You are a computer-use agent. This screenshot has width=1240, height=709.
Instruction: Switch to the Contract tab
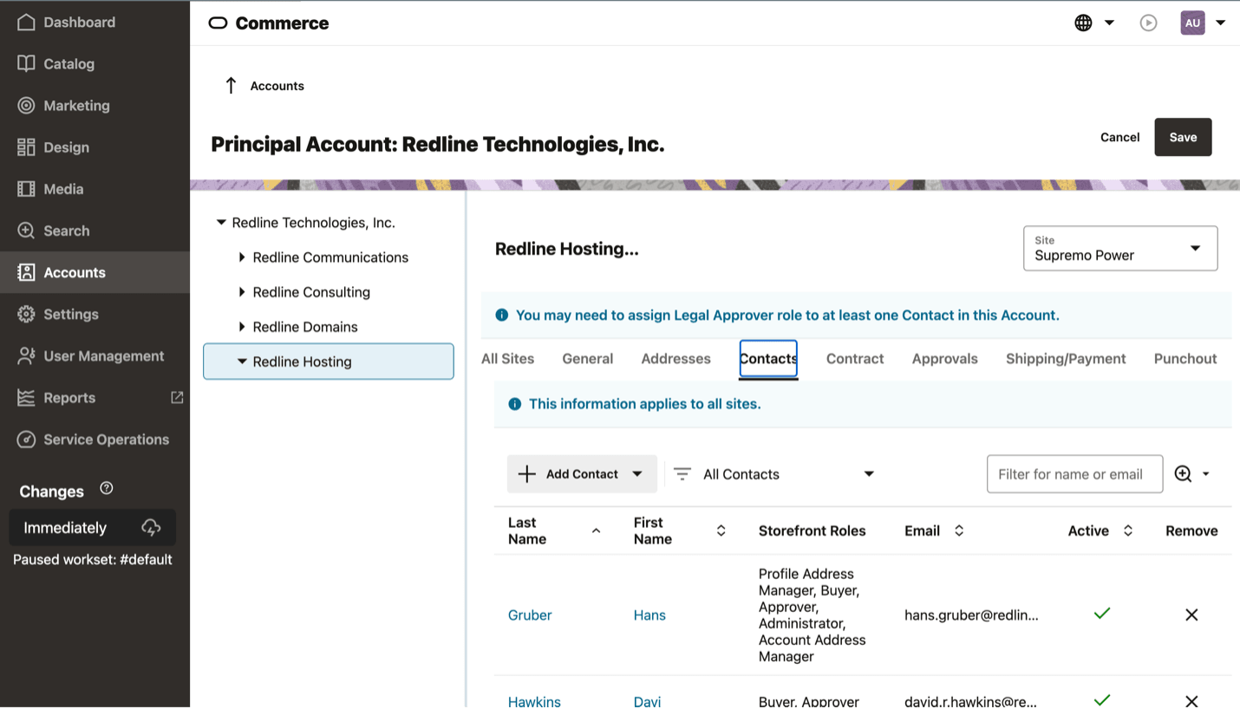click(x=854, y=358)
